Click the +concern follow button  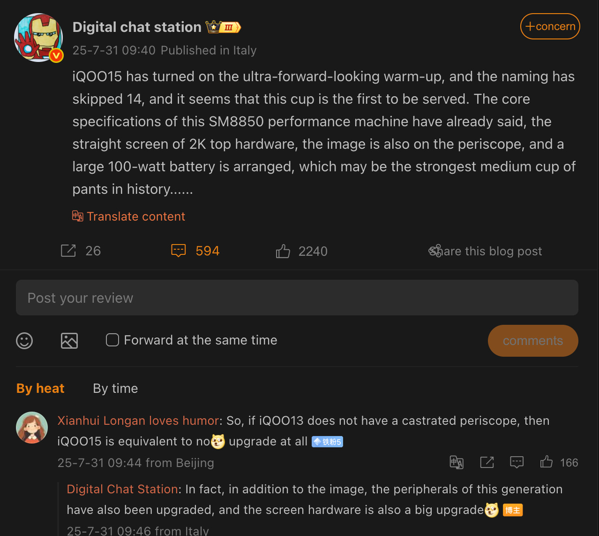coord(550,26)
